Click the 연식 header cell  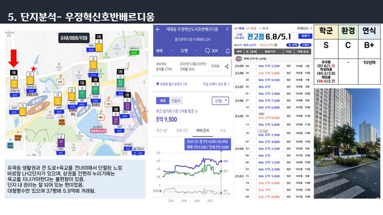tap(369, 31)
